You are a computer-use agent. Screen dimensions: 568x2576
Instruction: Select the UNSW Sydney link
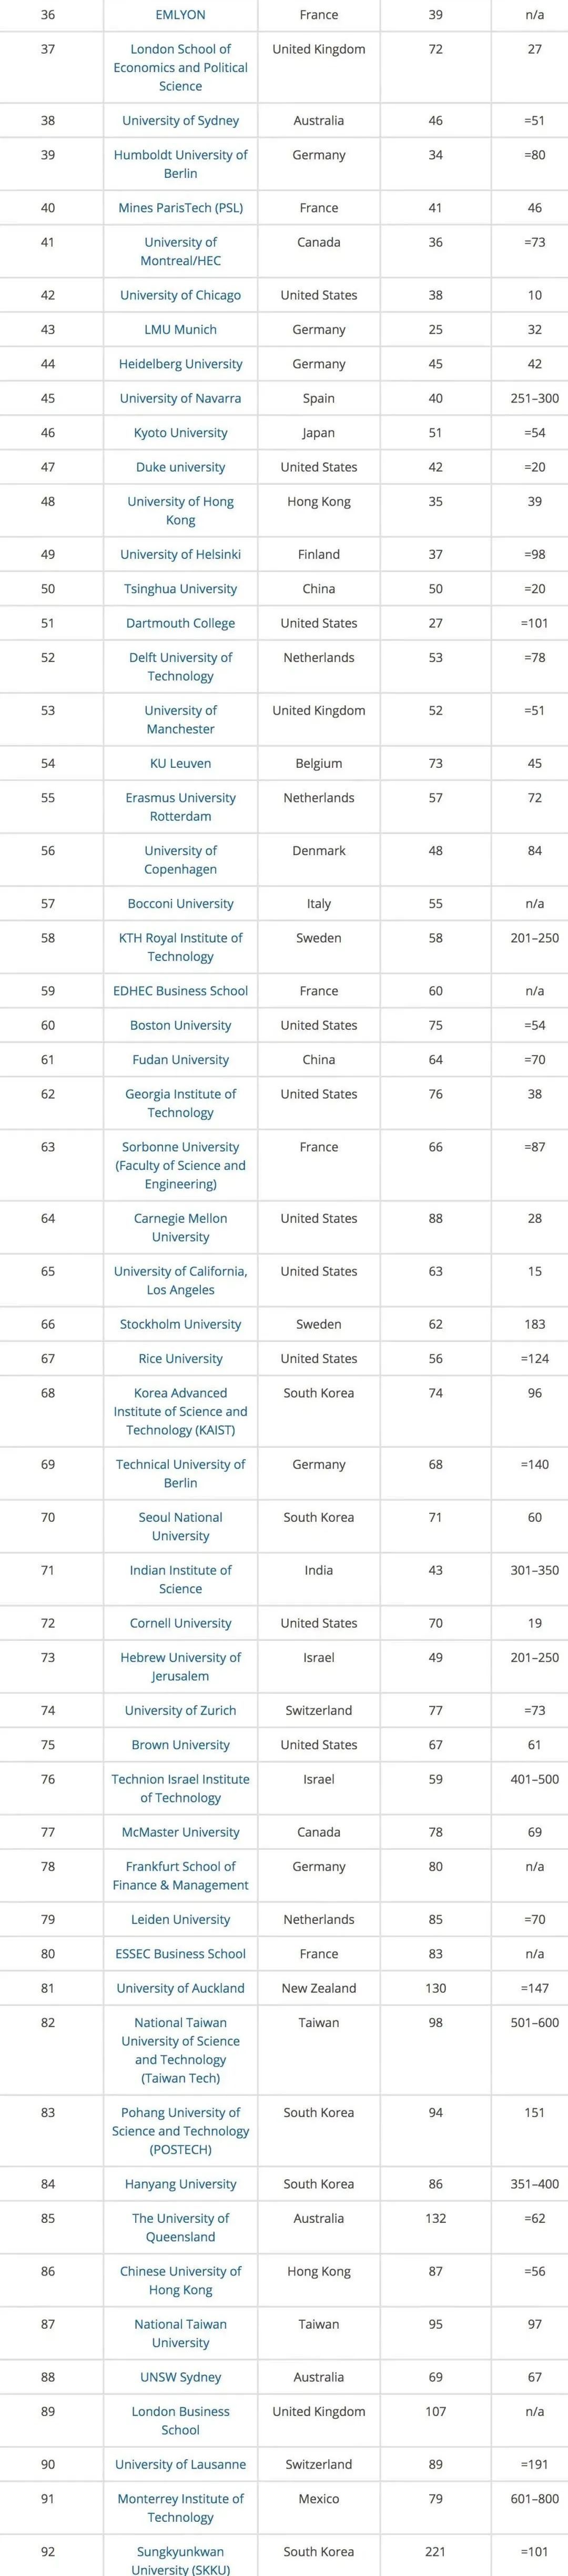pyautogui.click(x=180, y=2377)
